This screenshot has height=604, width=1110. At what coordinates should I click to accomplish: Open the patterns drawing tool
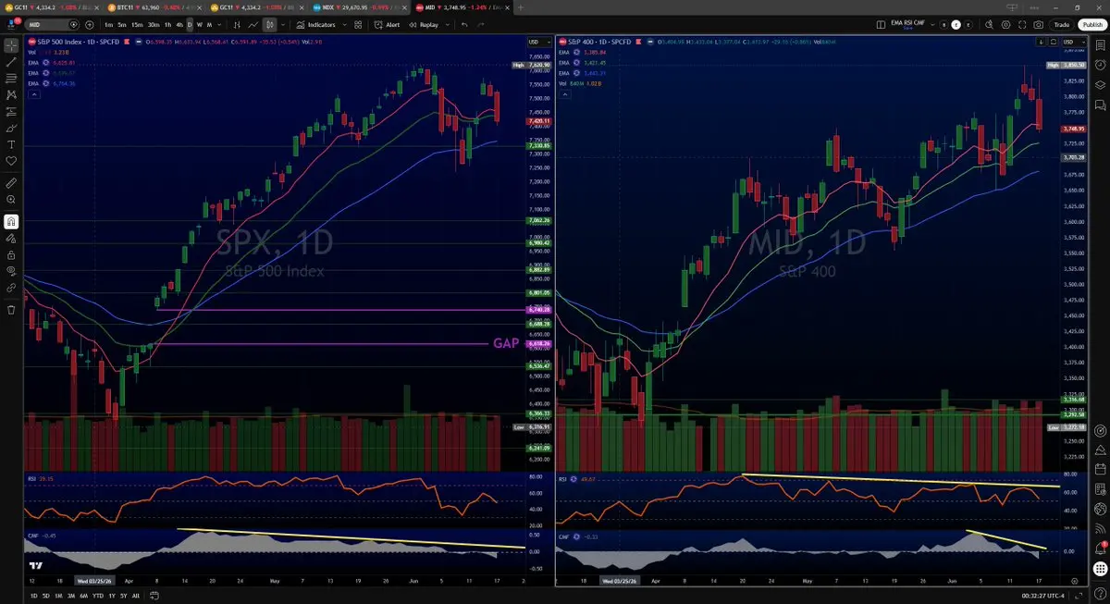[x=11, y=94]
